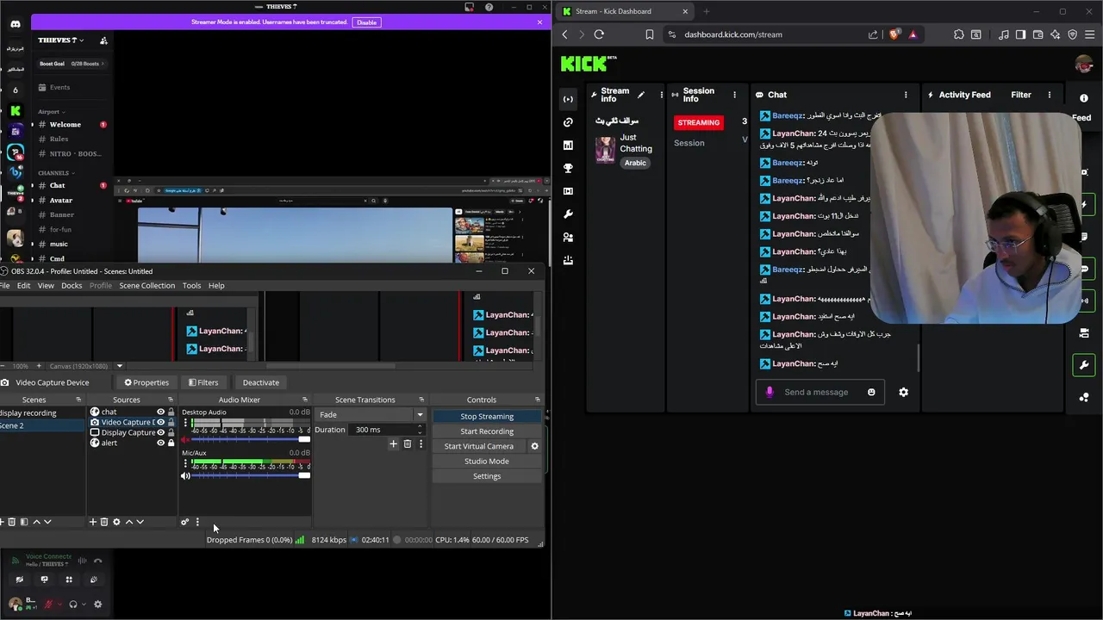This screenshot has height=620, width=1103.
Task: Open Virtual Camera settings gear icon
Action: [534, 446]
